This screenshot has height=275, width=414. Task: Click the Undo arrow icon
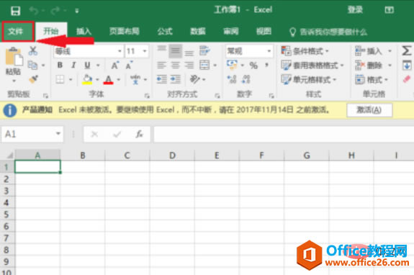tap(34, 11)
